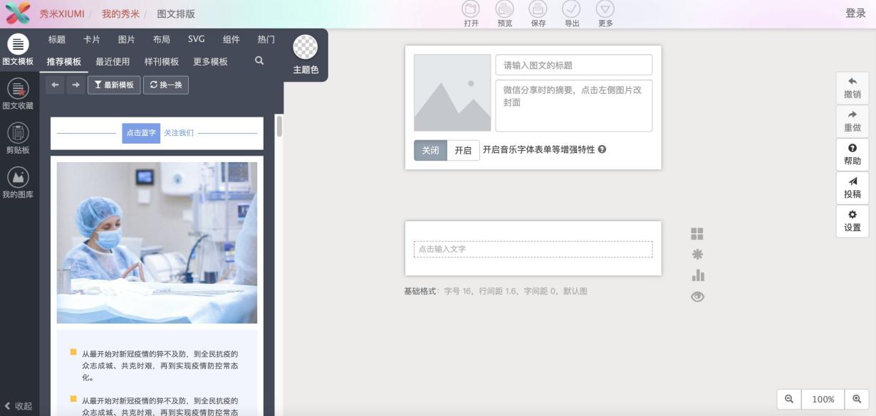The image size is (876, 416).
Task: Open the SVG template category
Action: 195,40
